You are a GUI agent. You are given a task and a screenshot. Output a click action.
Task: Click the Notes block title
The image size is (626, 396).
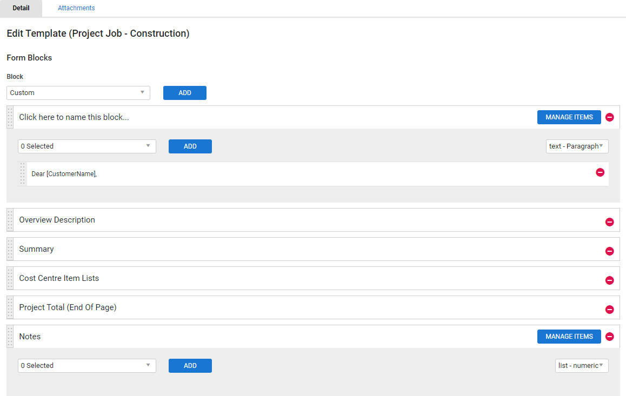pos(30,337)
